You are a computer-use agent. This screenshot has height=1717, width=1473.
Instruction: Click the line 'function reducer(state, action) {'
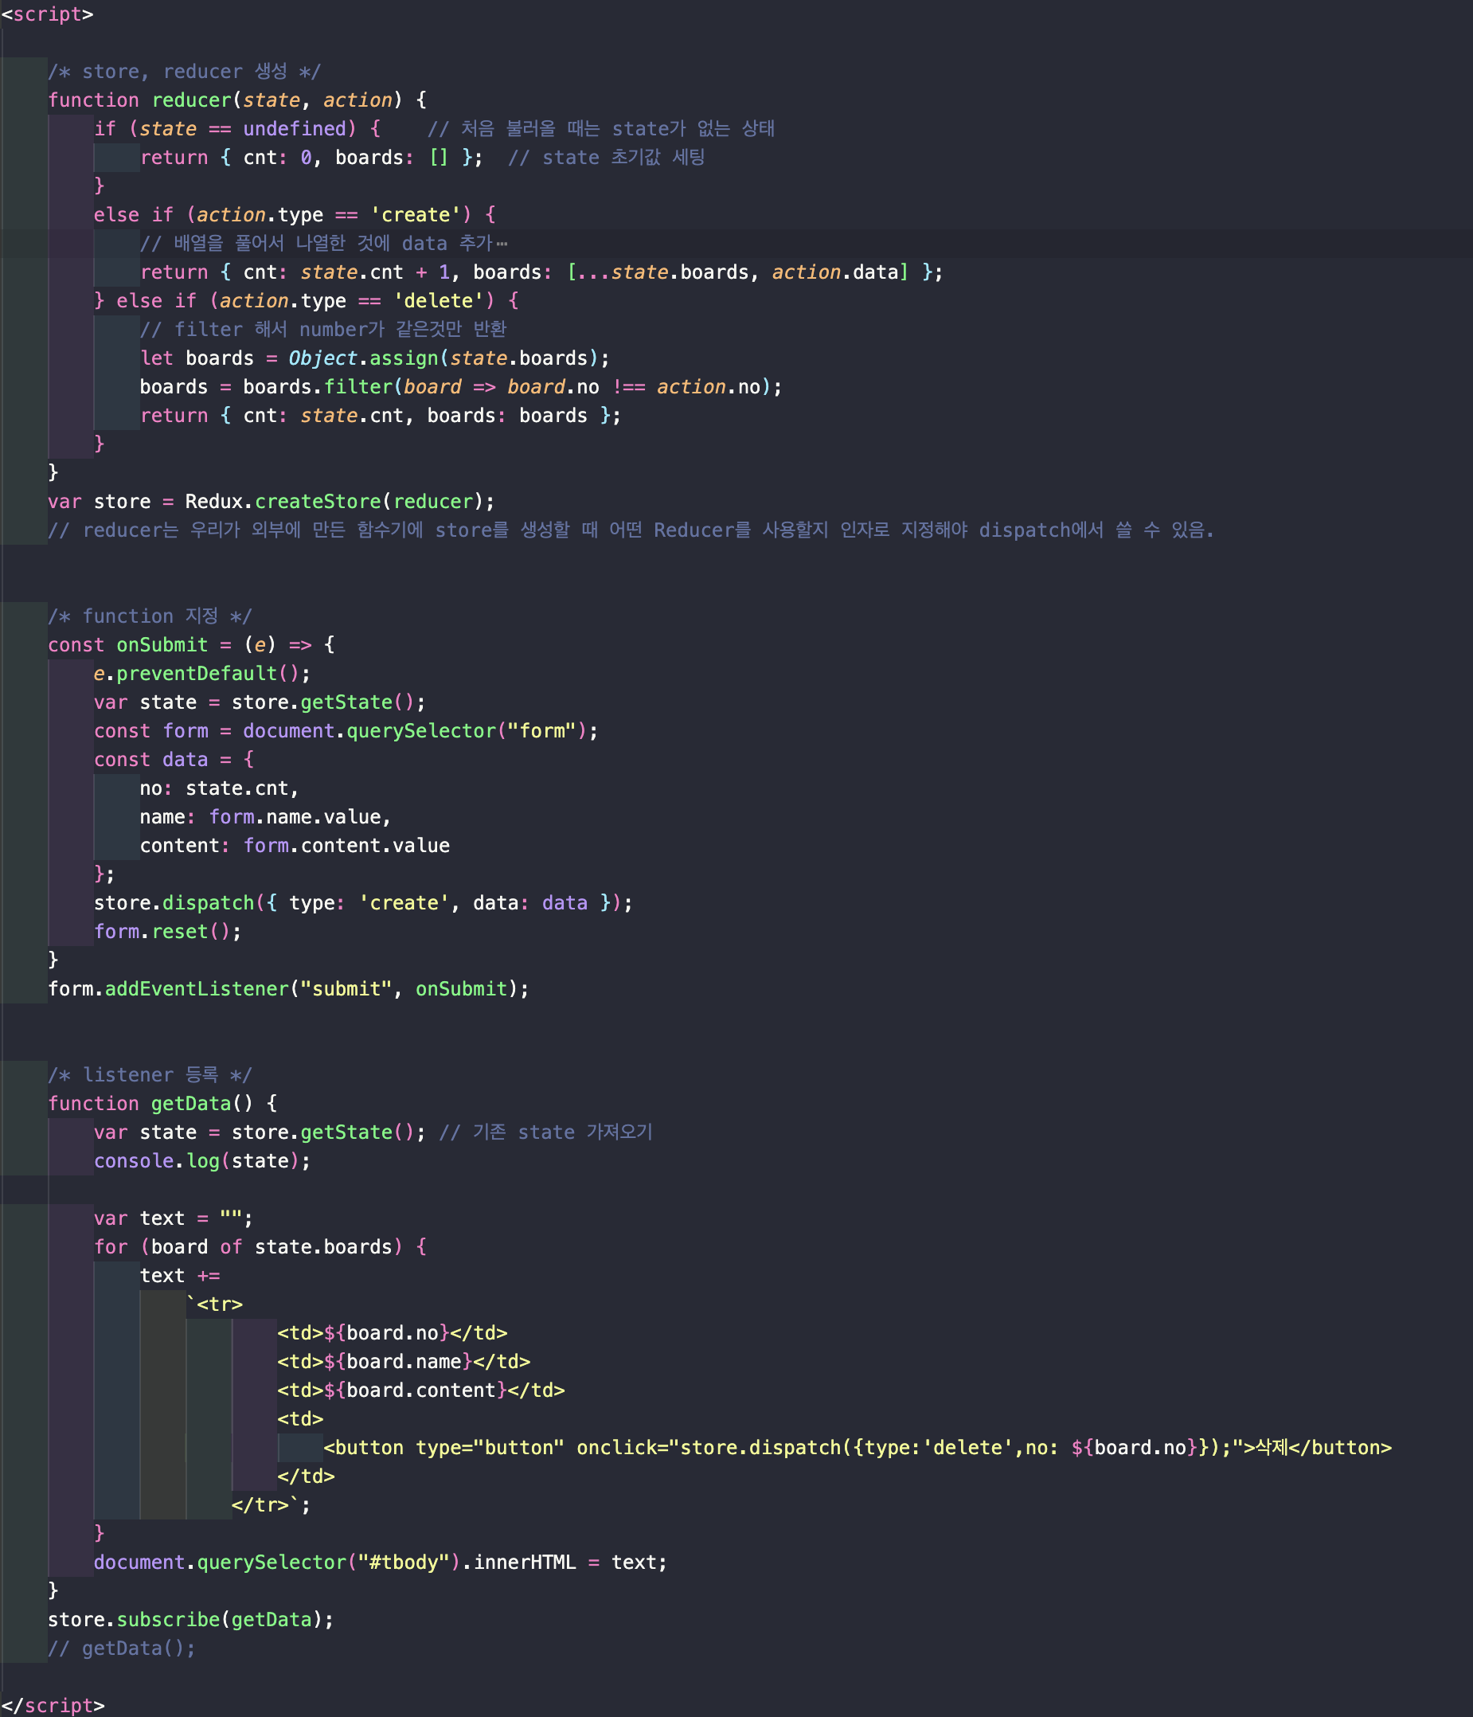coord(237,100)
